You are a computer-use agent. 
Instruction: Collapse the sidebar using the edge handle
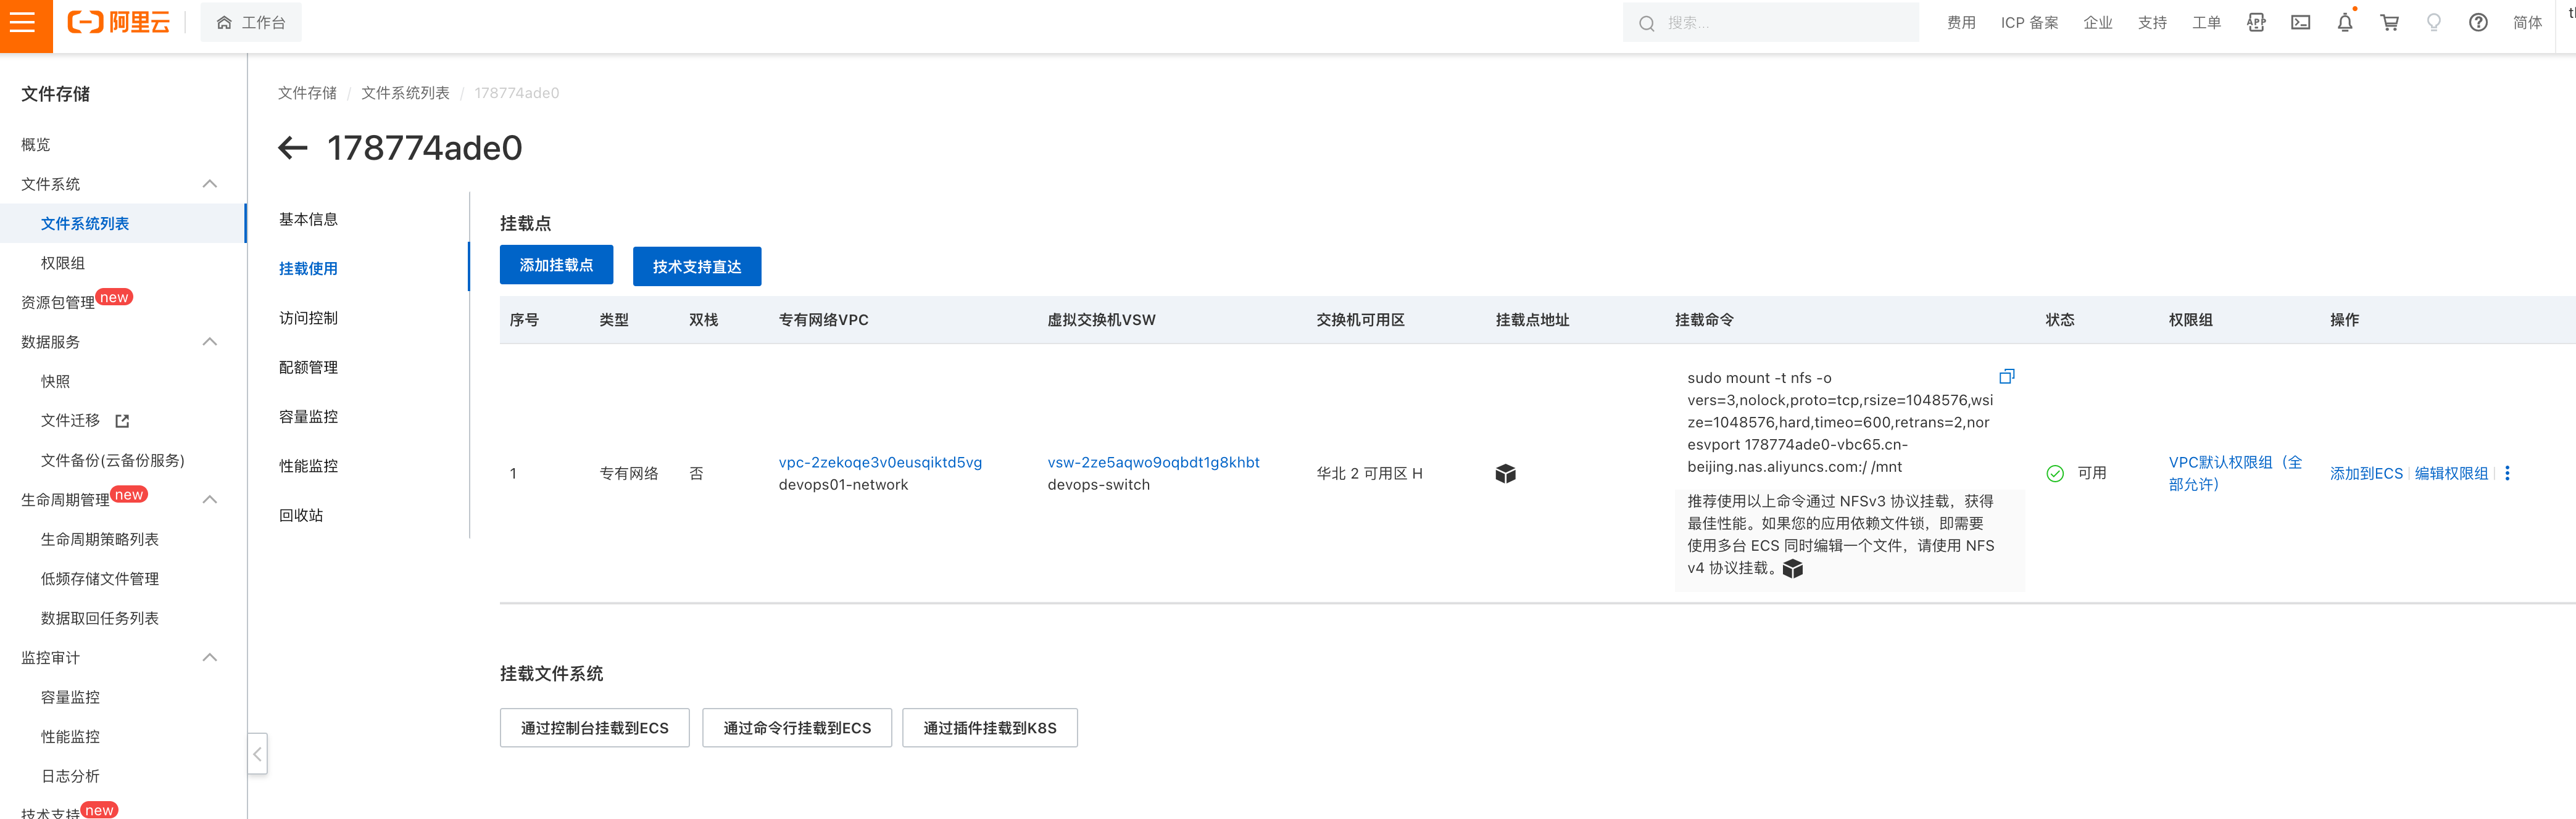click(x=257, y=754)
